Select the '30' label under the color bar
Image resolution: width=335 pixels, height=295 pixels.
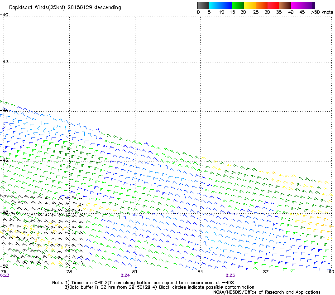click(x=267, y=12)
